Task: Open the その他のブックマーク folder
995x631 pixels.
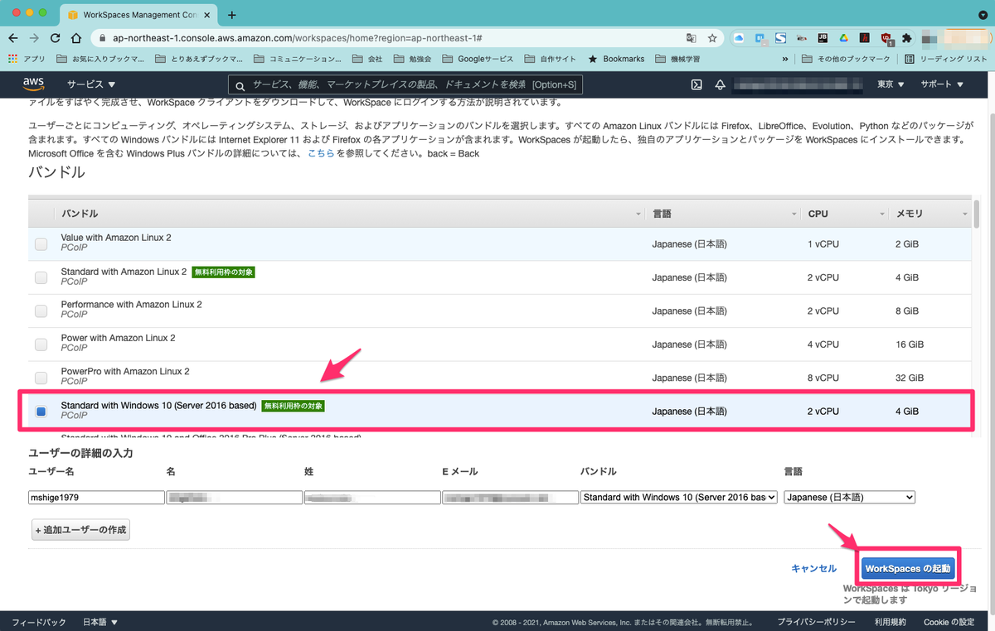Action: point(846,60)
